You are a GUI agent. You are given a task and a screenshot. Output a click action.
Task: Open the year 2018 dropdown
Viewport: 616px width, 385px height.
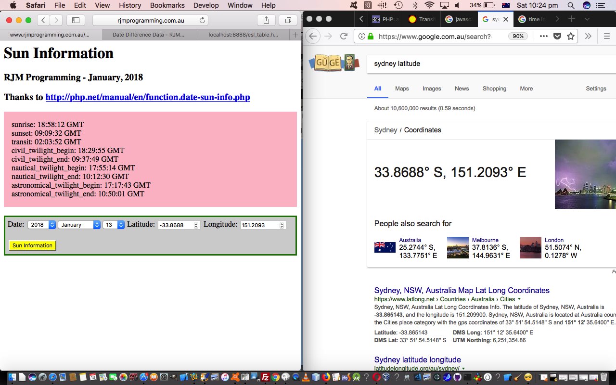(41, 225)
